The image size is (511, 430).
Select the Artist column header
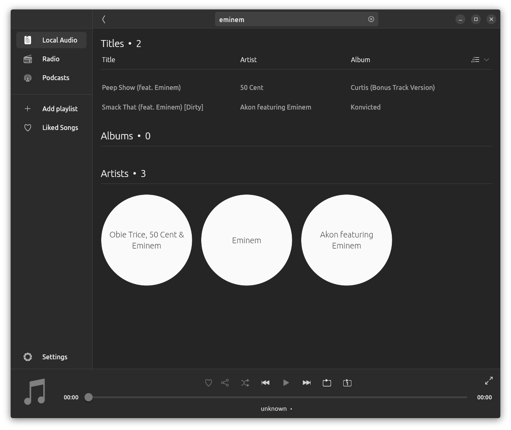point(249,60)
